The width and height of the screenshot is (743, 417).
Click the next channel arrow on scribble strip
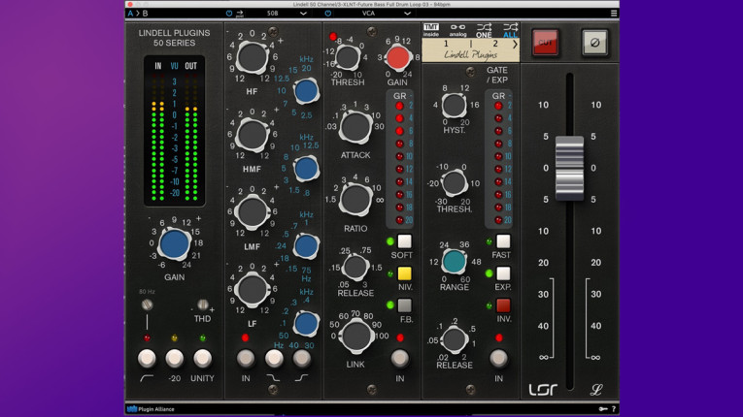(x=515, y=45)
